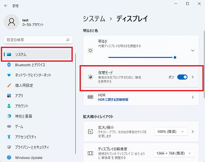Turn off the 夜間モード toggle
The height and width of the screenshot is (162, 205).
coord(182,77)
